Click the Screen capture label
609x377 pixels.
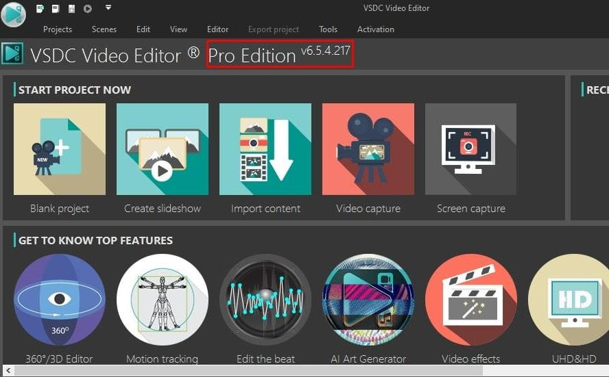tap(471, 209)
